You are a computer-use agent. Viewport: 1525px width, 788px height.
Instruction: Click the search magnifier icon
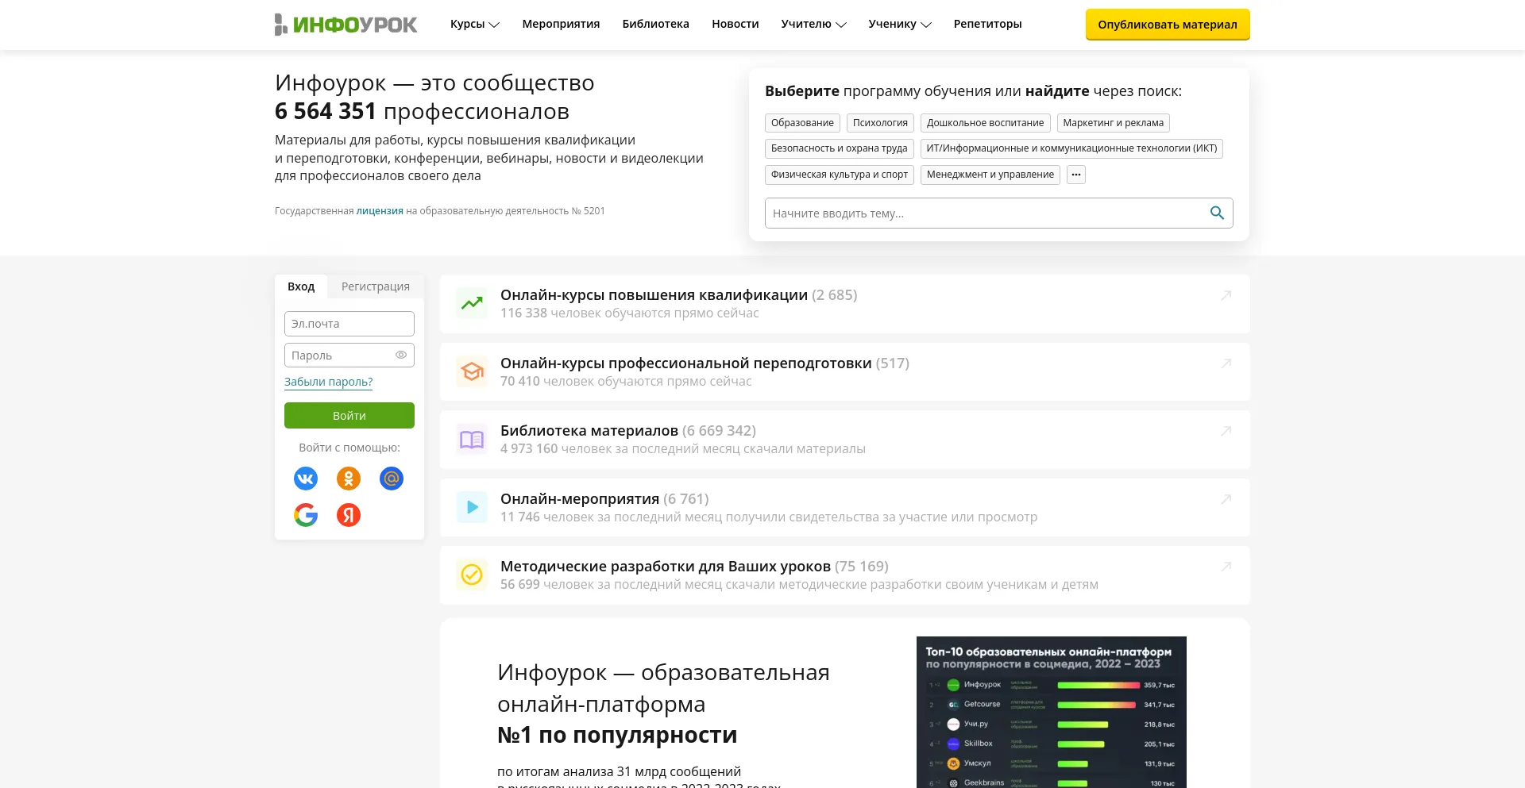(1217, 213)
